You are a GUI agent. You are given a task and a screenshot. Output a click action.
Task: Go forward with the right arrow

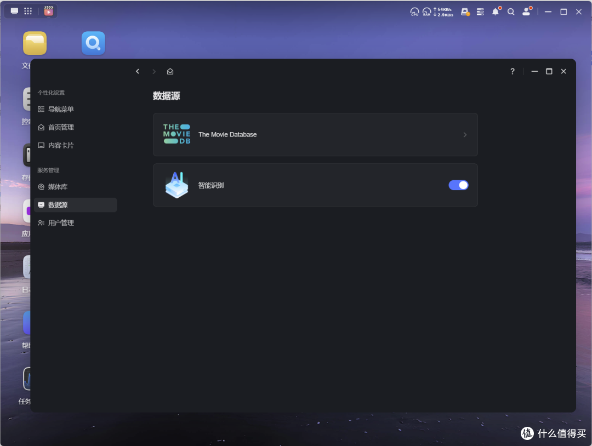coord(153,71)
